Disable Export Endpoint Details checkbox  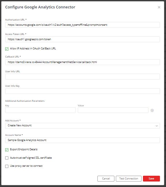tap(7, 150)
